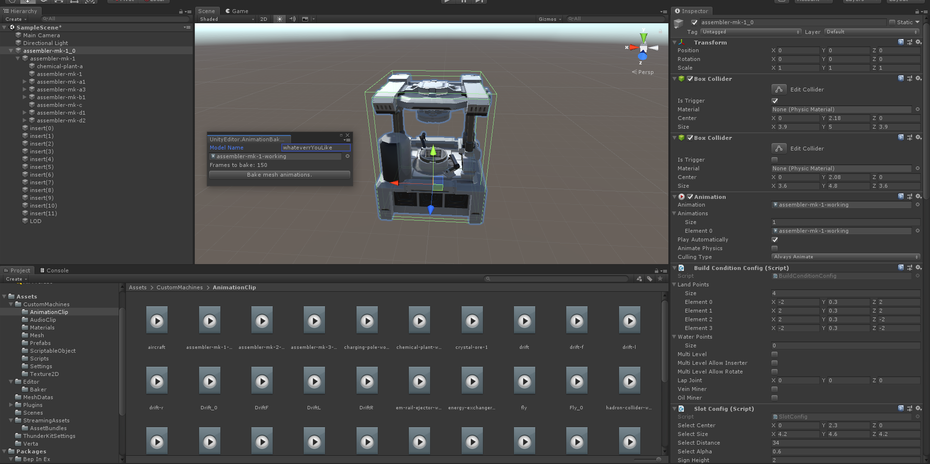Open second Box Collider gear menu
This screenshot has height=464, width=930.
click(x=918, y=137)
